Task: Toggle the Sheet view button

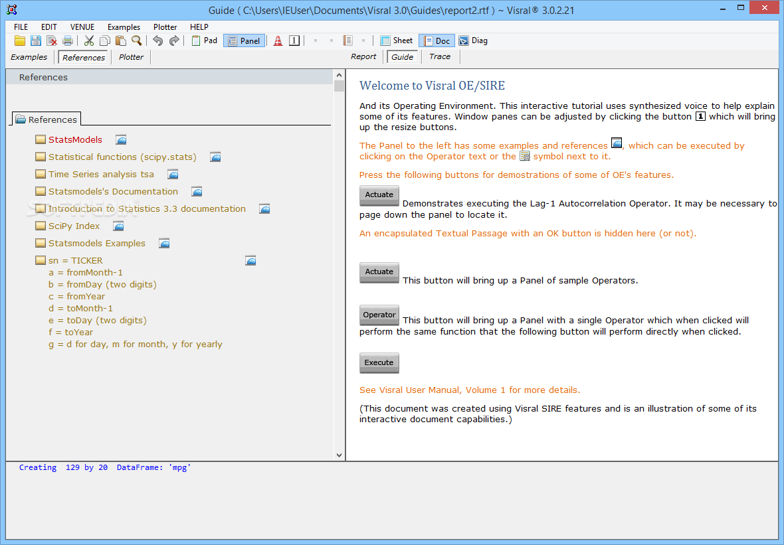Action: pos(396,40)
